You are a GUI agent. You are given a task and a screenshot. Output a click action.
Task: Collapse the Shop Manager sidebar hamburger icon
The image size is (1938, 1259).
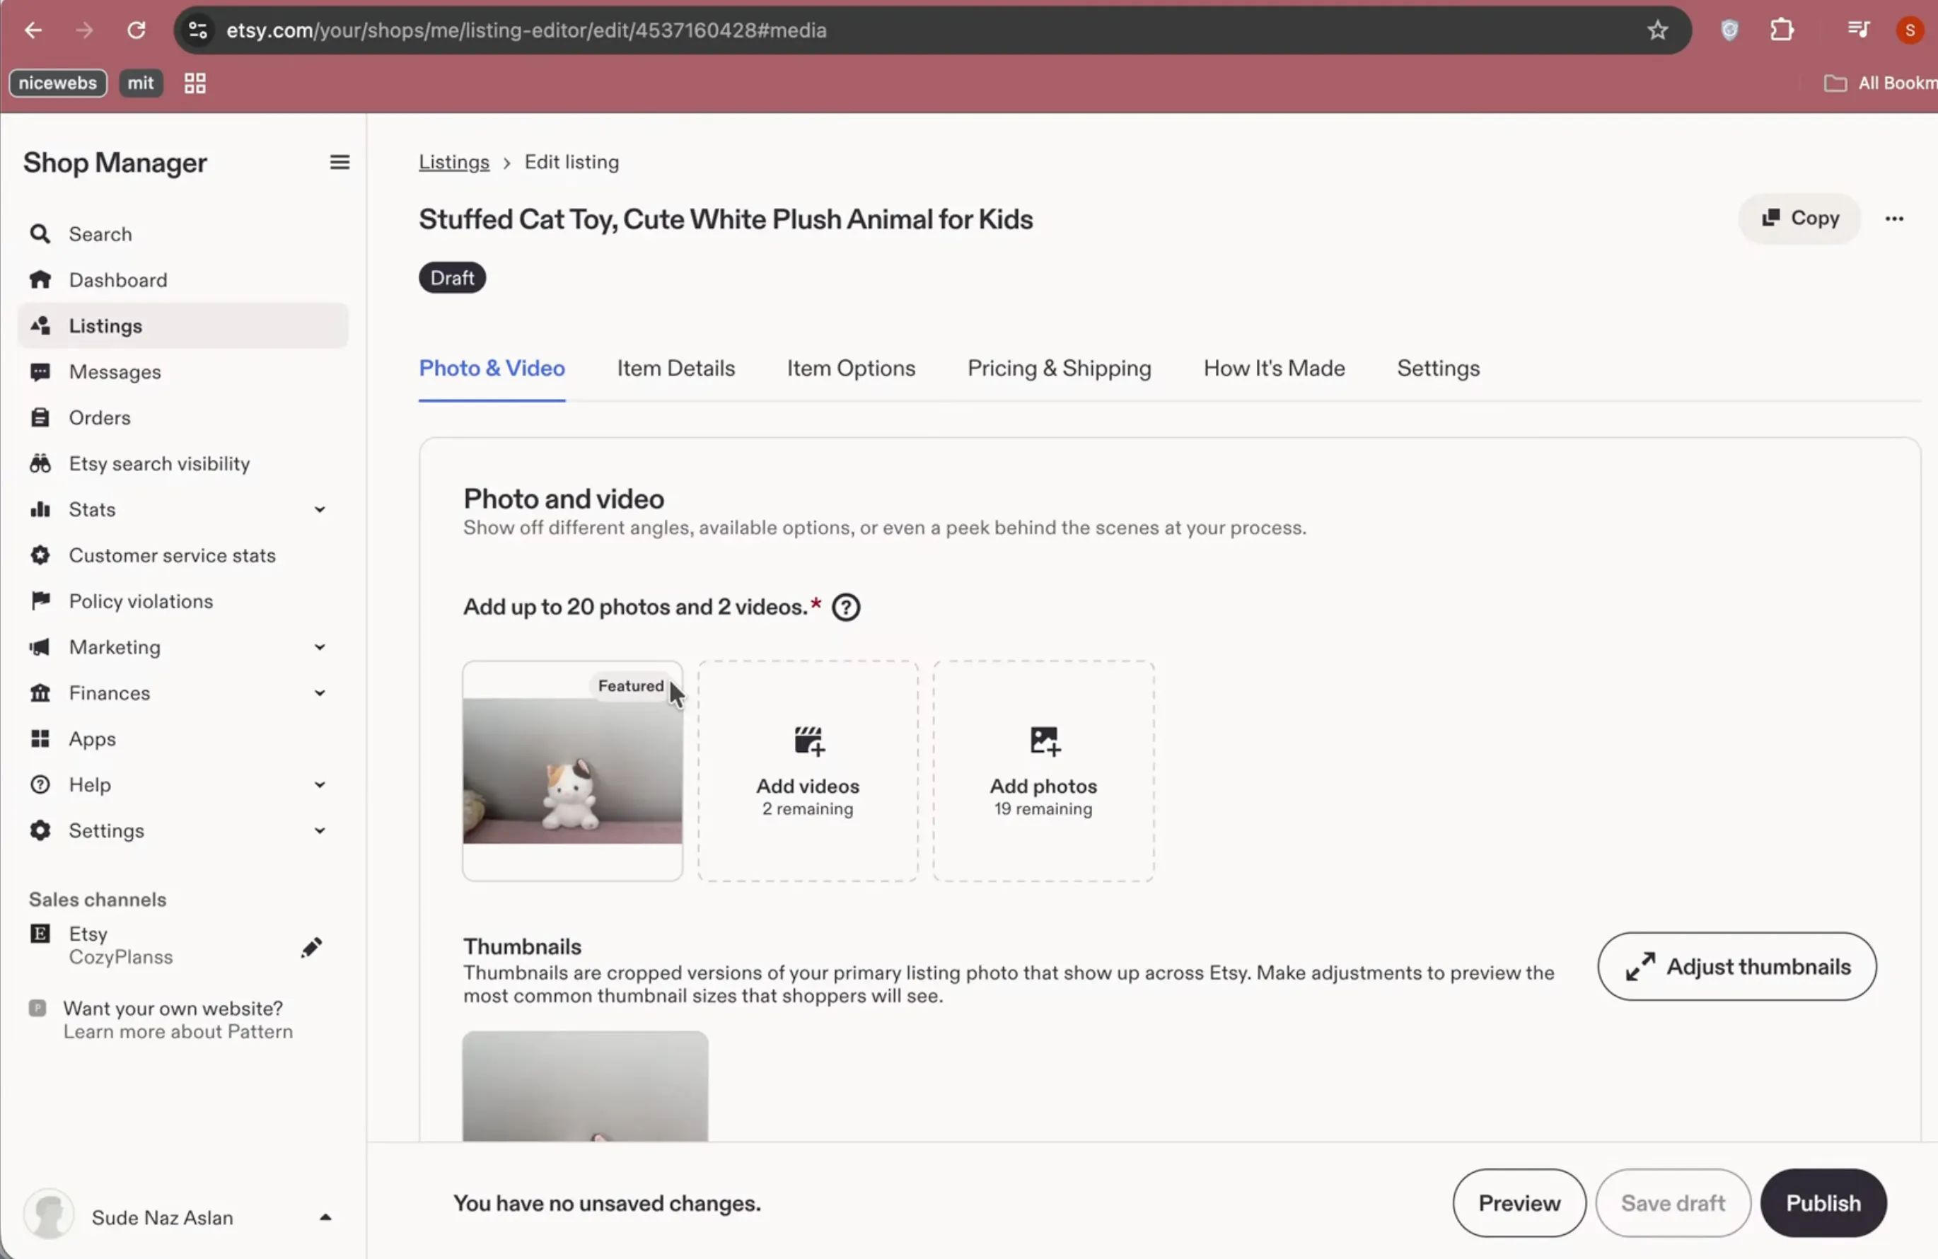pyautogui.click(x=340, y=162)
